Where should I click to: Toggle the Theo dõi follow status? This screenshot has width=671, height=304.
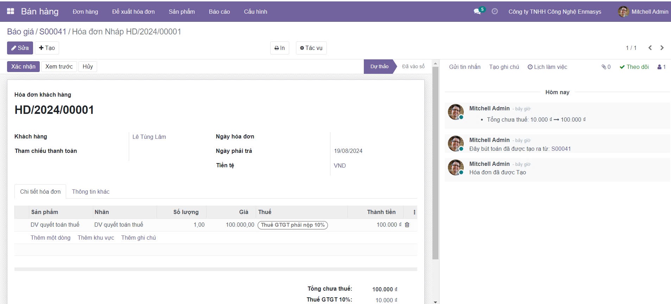click(634, 67)
